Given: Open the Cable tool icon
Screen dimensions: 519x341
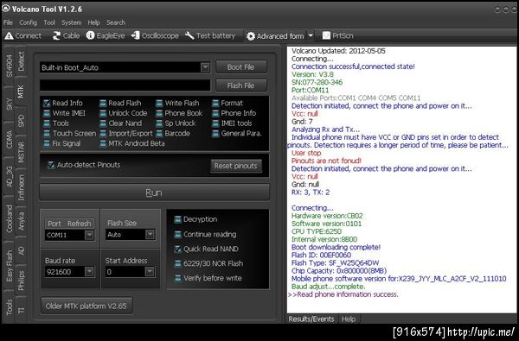Looking at the screenshot, I should pyautogui.click(x=56, y=35).
